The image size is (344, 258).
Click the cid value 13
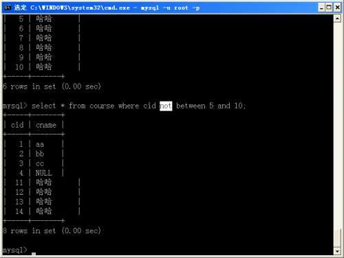coord(19,202)
